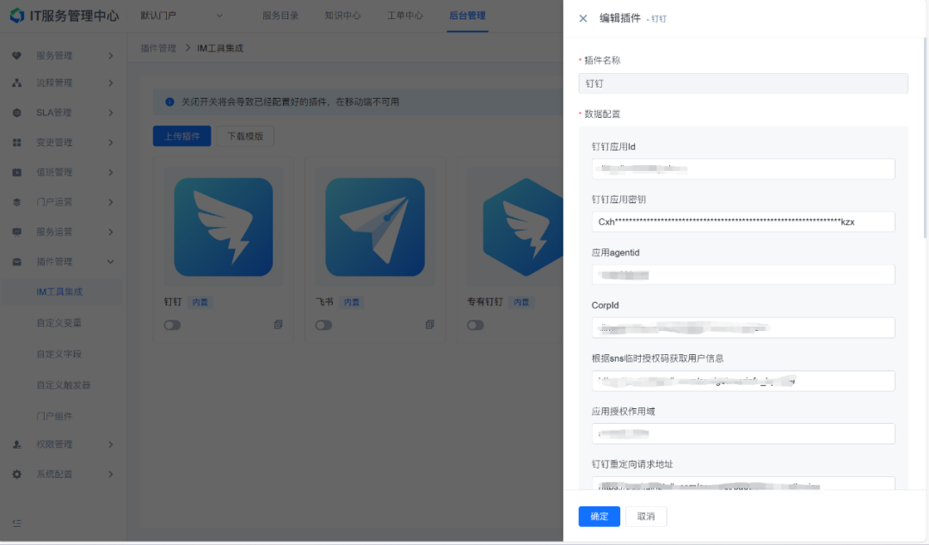Click the edit panel vertical scrollbar
The width and height of the screenshot is (929, 545).
[924, 138]
